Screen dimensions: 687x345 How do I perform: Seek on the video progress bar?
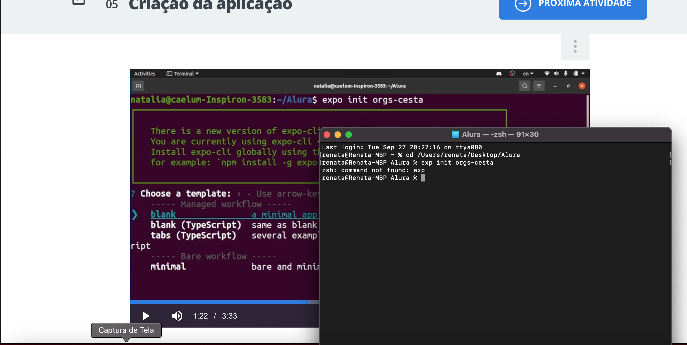[x=224, y=302]
